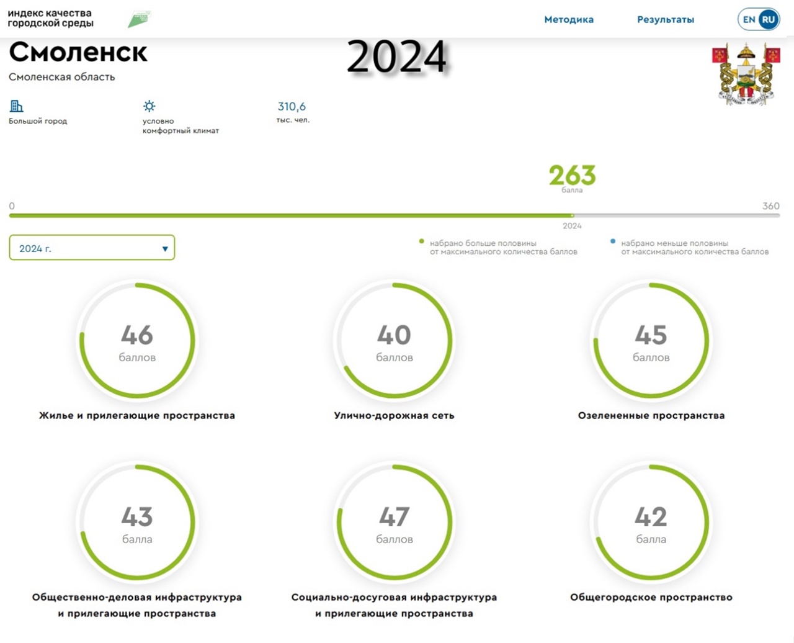Click the 42 балла citywide space circle
This screenshot has width=794, height=643.
coord(651,523)
